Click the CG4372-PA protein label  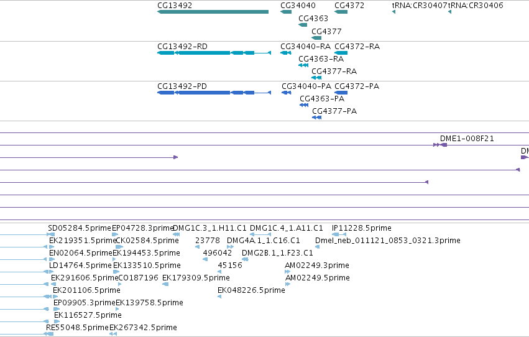357,86
